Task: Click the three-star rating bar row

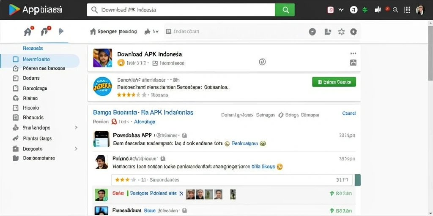Action: [231, 180]
